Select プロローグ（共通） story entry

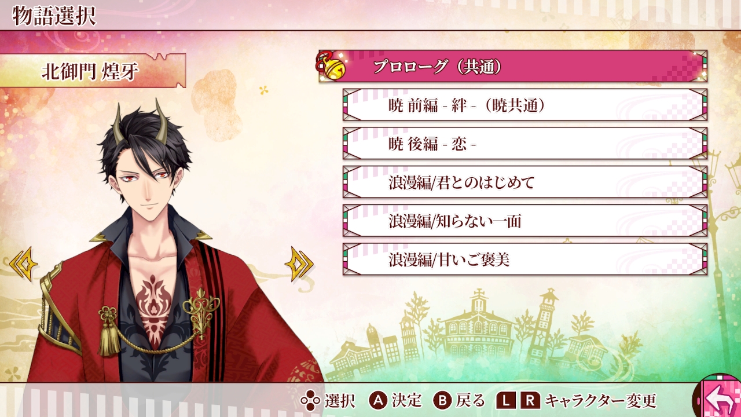(x=513, y=66)
